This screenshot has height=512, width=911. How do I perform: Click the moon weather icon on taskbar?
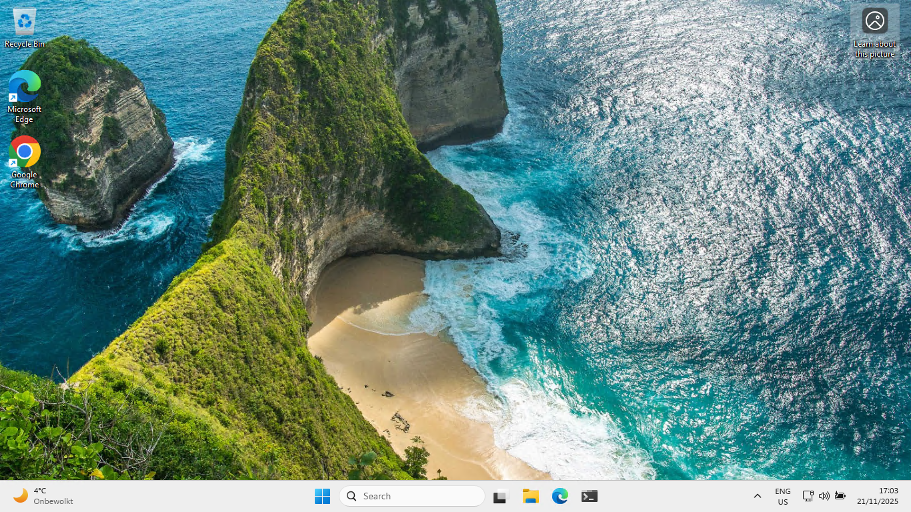[x=21, y=495]
